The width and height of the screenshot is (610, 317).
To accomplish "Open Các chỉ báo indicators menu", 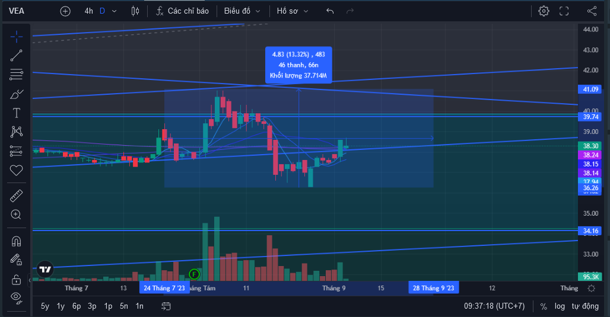I will tap(182, 11).
